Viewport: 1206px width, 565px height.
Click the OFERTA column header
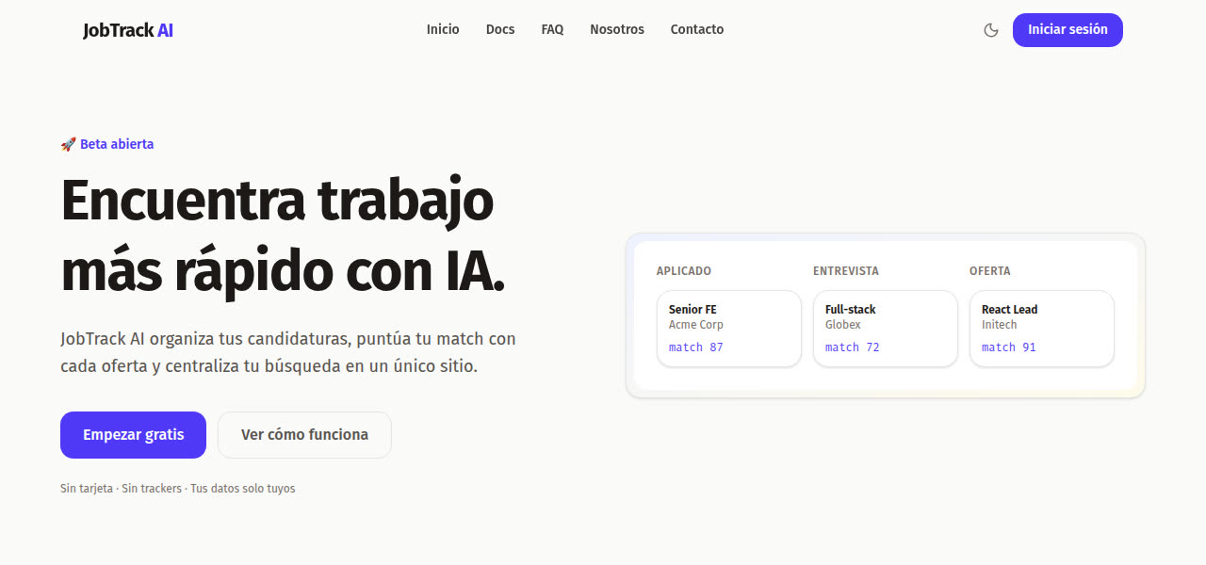coord(990,271)
